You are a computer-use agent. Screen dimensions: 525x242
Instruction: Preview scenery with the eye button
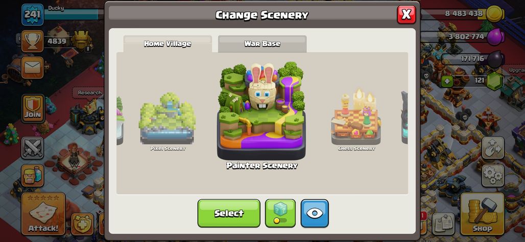(x=315, y=213)
